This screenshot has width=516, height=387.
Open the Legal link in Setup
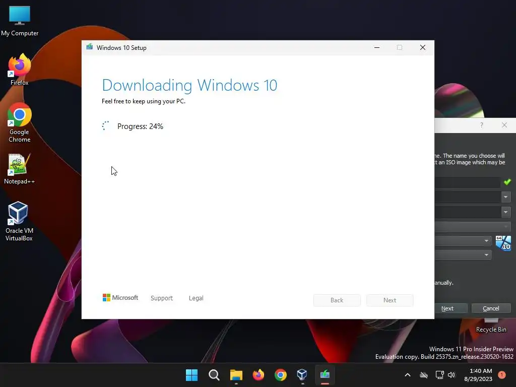[x=196, y=298]
